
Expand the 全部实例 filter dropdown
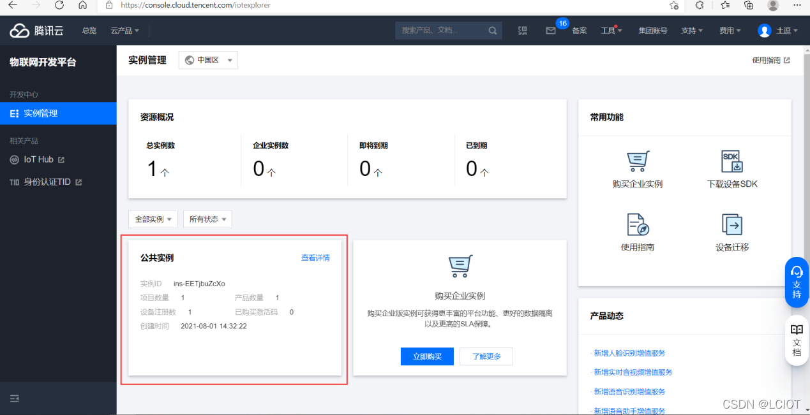coord(153,219)
